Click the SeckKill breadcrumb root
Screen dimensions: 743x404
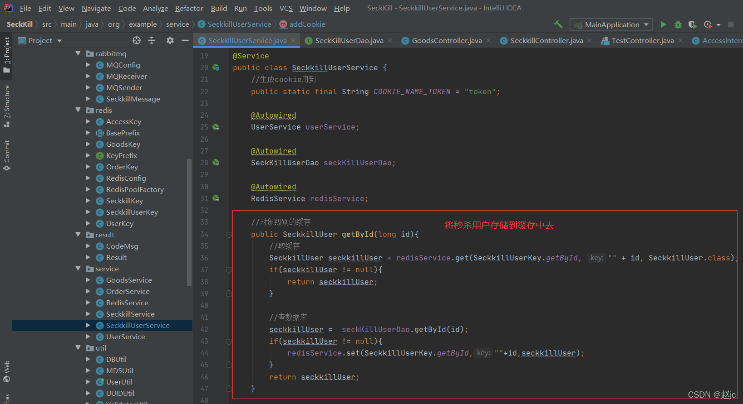pos(20,24)
